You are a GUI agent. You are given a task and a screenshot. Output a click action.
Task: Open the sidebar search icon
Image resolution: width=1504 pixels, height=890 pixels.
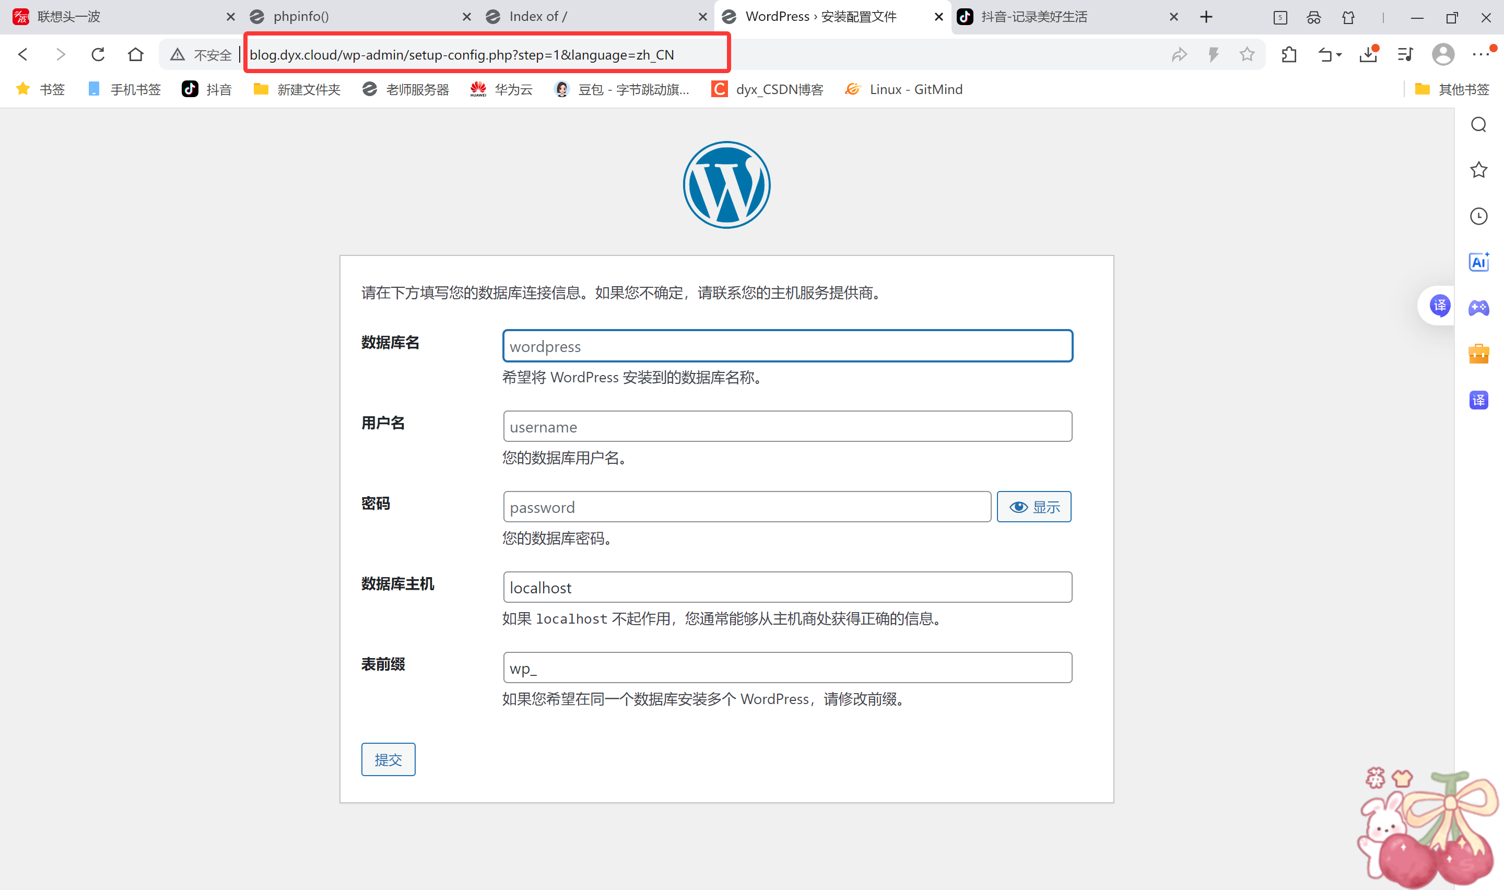(x=1478, y=125)
